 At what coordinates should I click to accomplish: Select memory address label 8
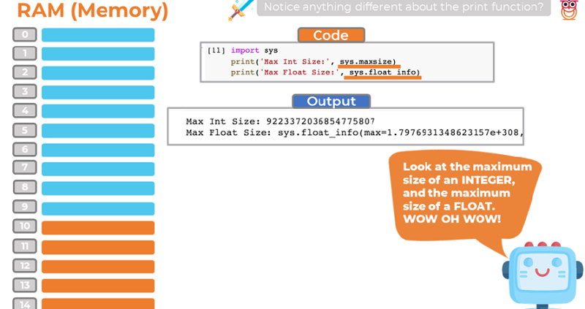(x=25, y=187)
